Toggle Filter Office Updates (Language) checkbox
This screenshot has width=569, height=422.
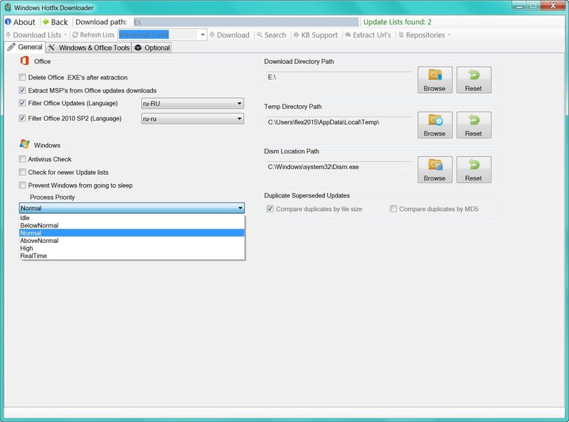[23, 103]
